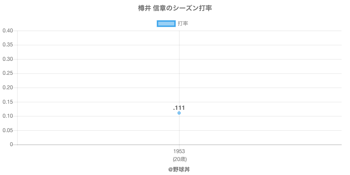Click the 0 y-axis label

point(12,144)
